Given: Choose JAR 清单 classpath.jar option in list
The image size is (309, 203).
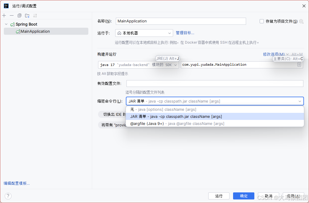Looking at the screenshot, I should tap(215, 117).
